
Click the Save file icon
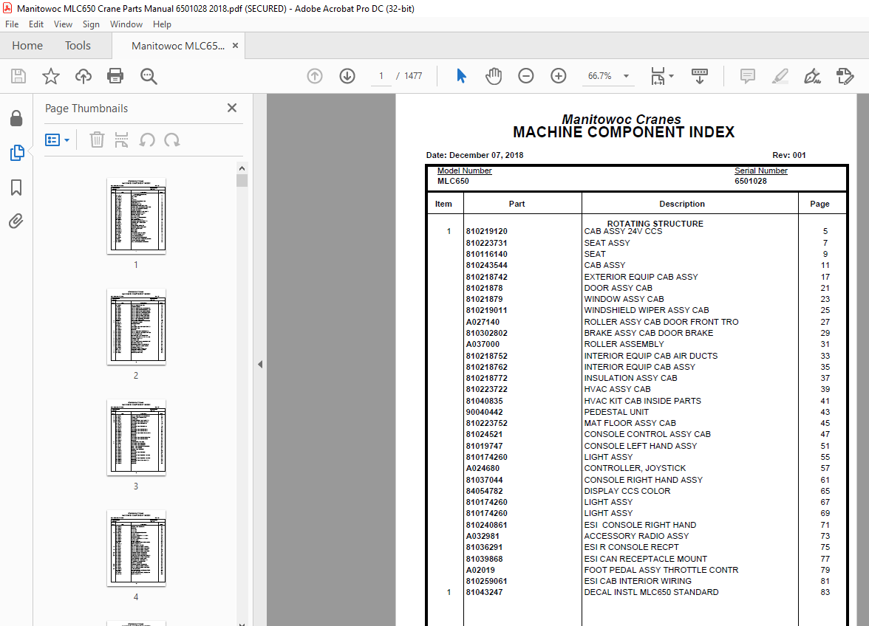tap(18, 76)
